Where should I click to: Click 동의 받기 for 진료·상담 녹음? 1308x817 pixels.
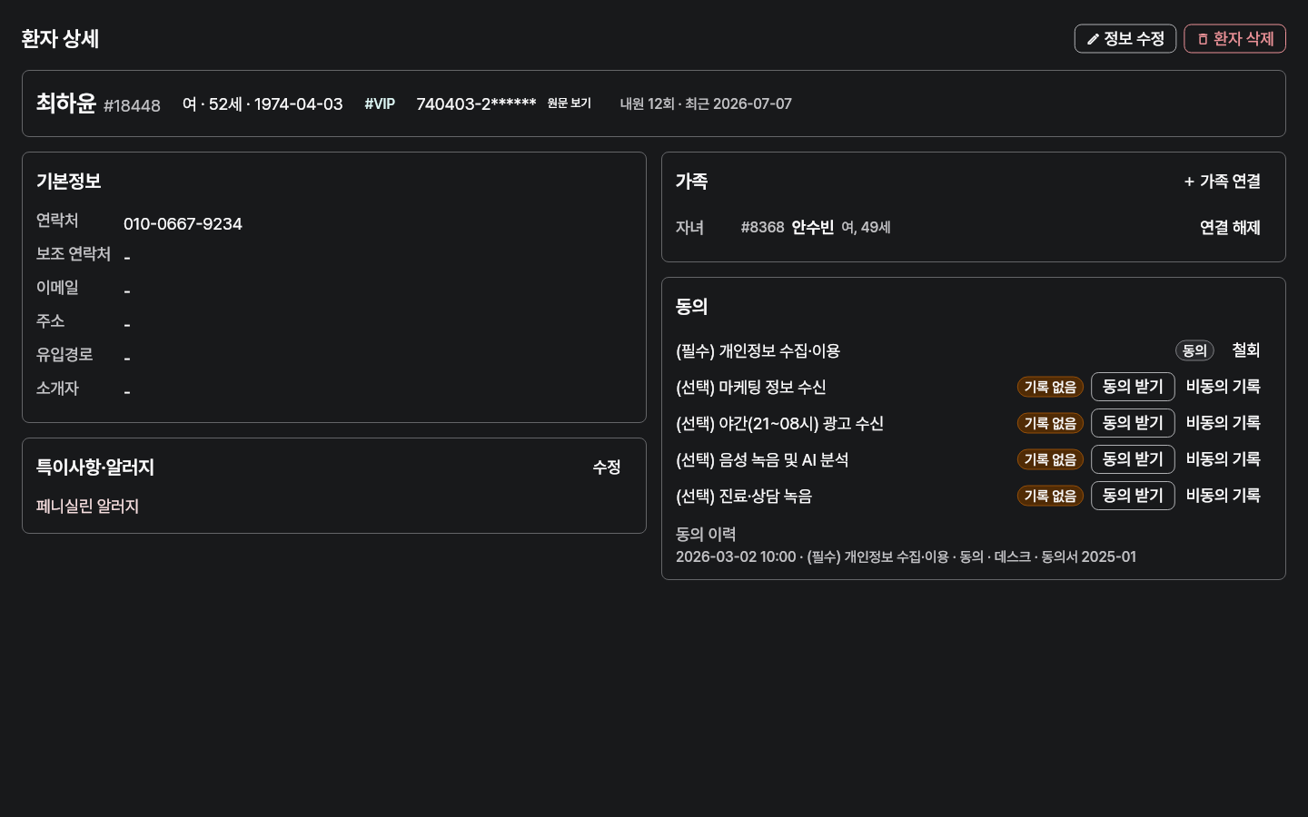point(1133,496)
